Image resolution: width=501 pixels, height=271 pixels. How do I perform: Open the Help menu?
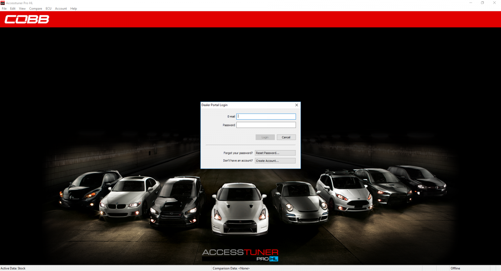pyautogui.click(x=73, y=8)
